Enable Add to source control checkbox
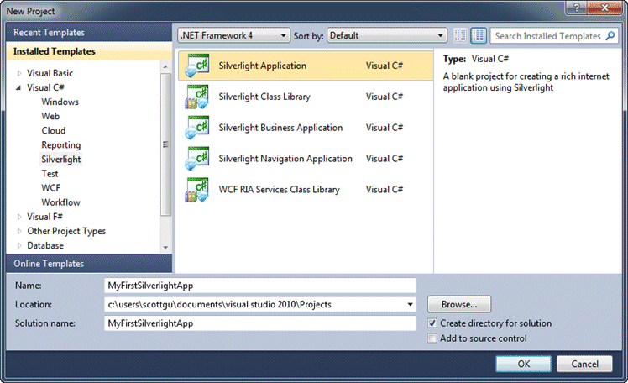Image resolution: width=628 pixels, height=383 pixels. (x=432, y=338)
